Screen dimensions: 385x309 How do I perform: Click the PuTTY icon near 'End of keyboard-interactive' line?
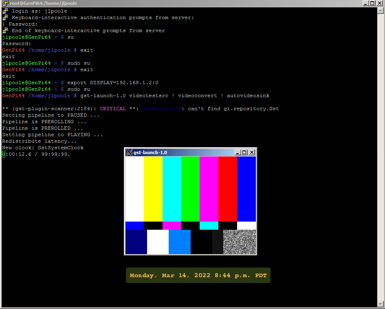click(x=4, y=30)
